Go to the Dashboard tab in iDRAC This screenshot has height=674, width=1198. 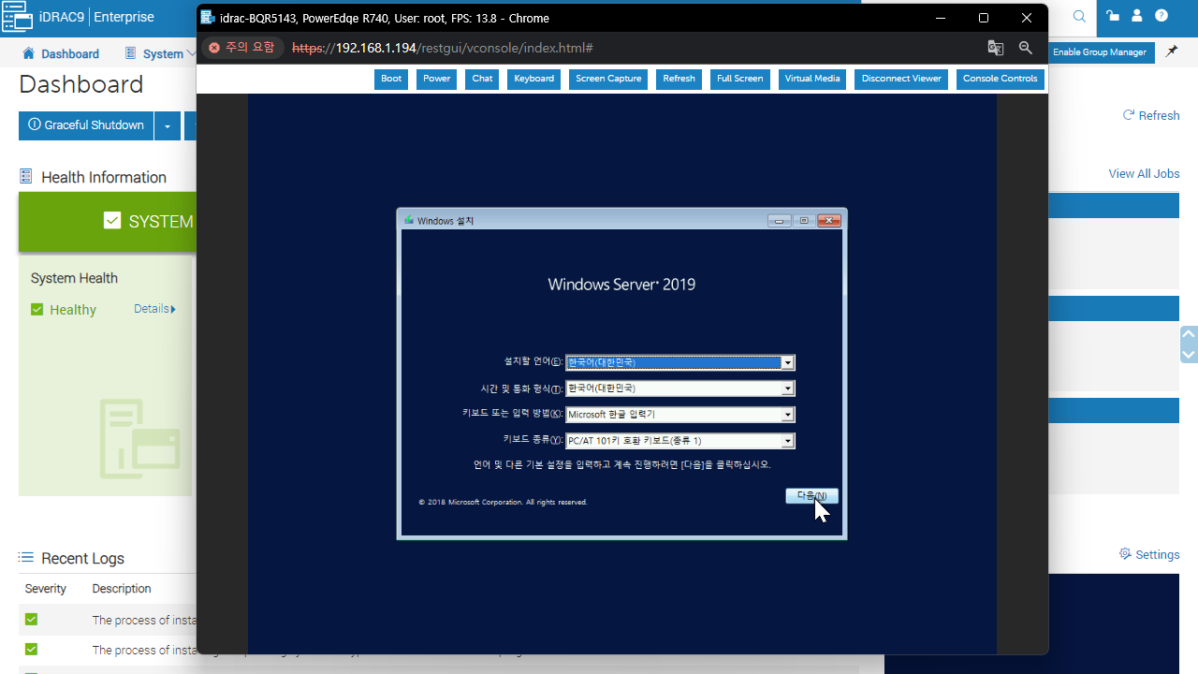(61, 54)
